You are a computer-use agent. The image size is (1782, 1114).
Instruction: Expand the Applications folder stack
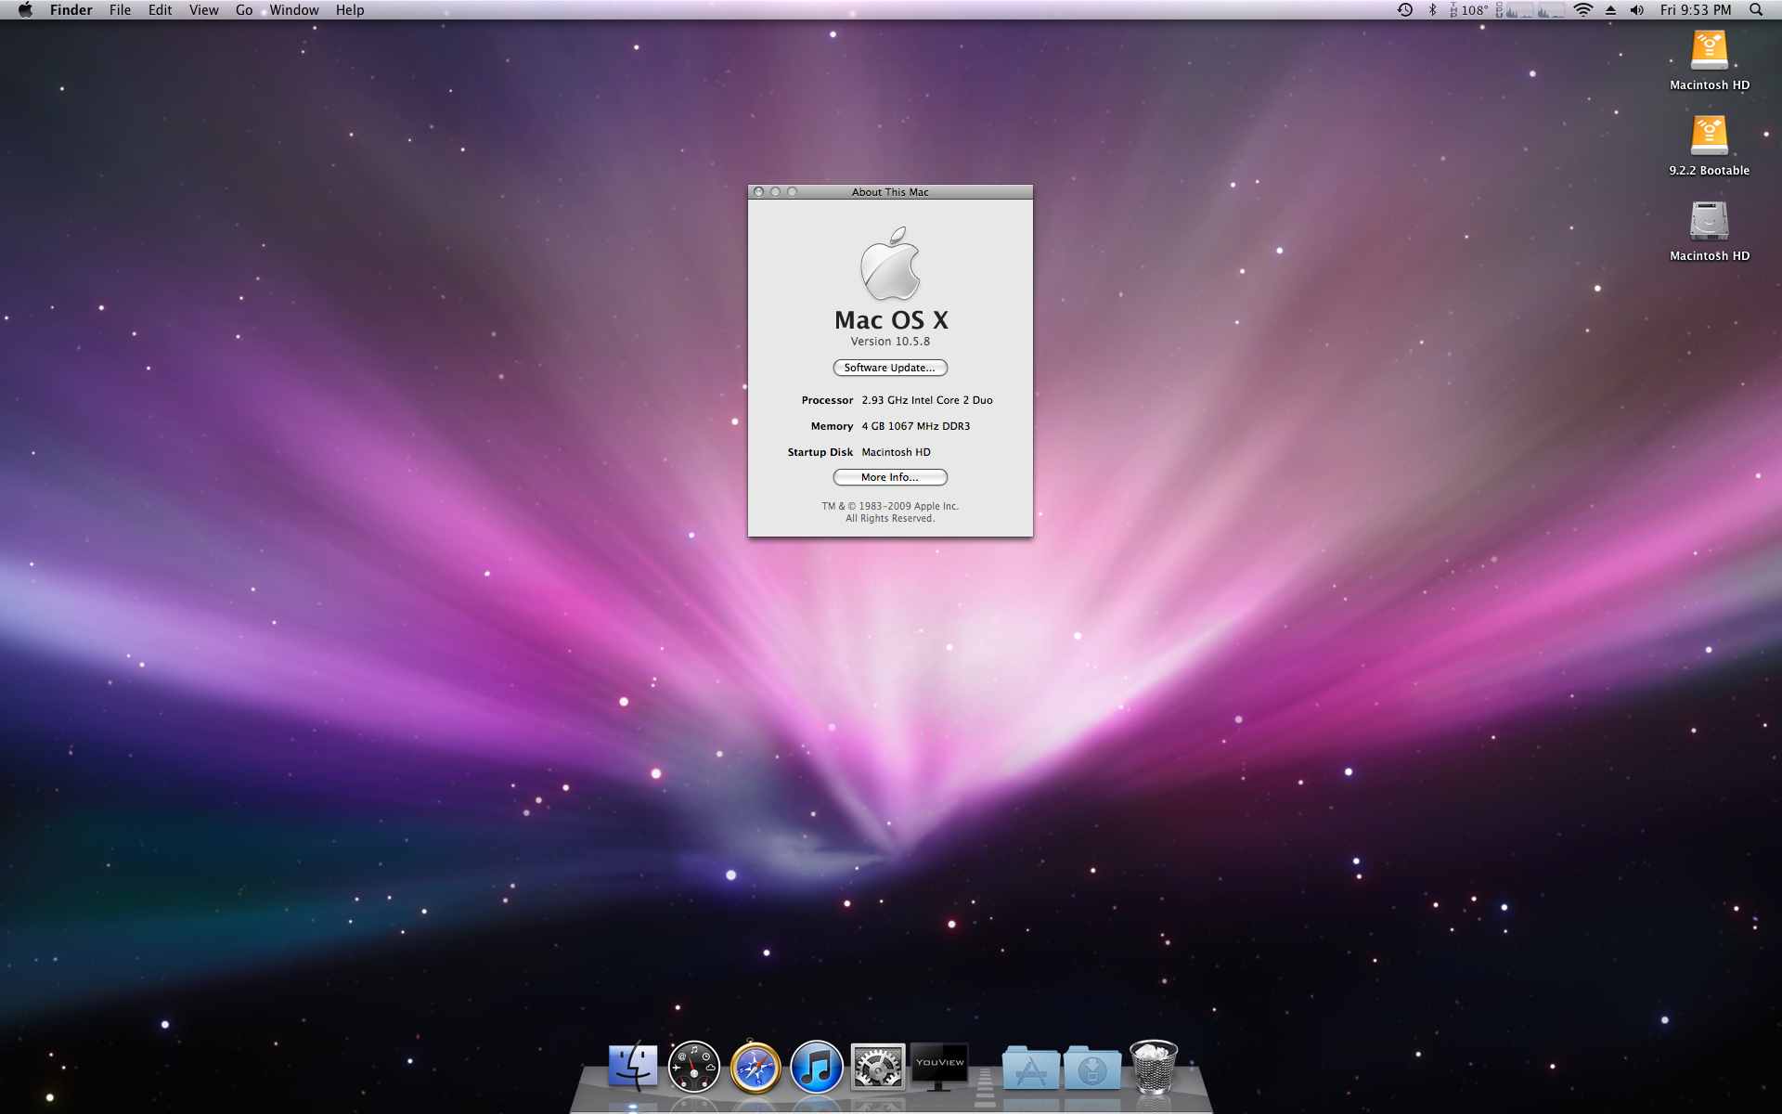pos(1030,1069)
